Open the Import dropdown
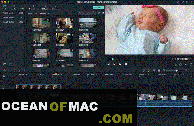Viewport: 194px width, 126px height. tap(32, 13)
